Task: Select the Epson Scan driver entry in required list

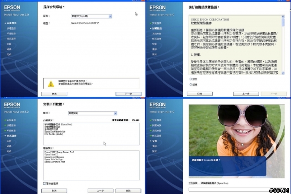Action: point(58,124)
